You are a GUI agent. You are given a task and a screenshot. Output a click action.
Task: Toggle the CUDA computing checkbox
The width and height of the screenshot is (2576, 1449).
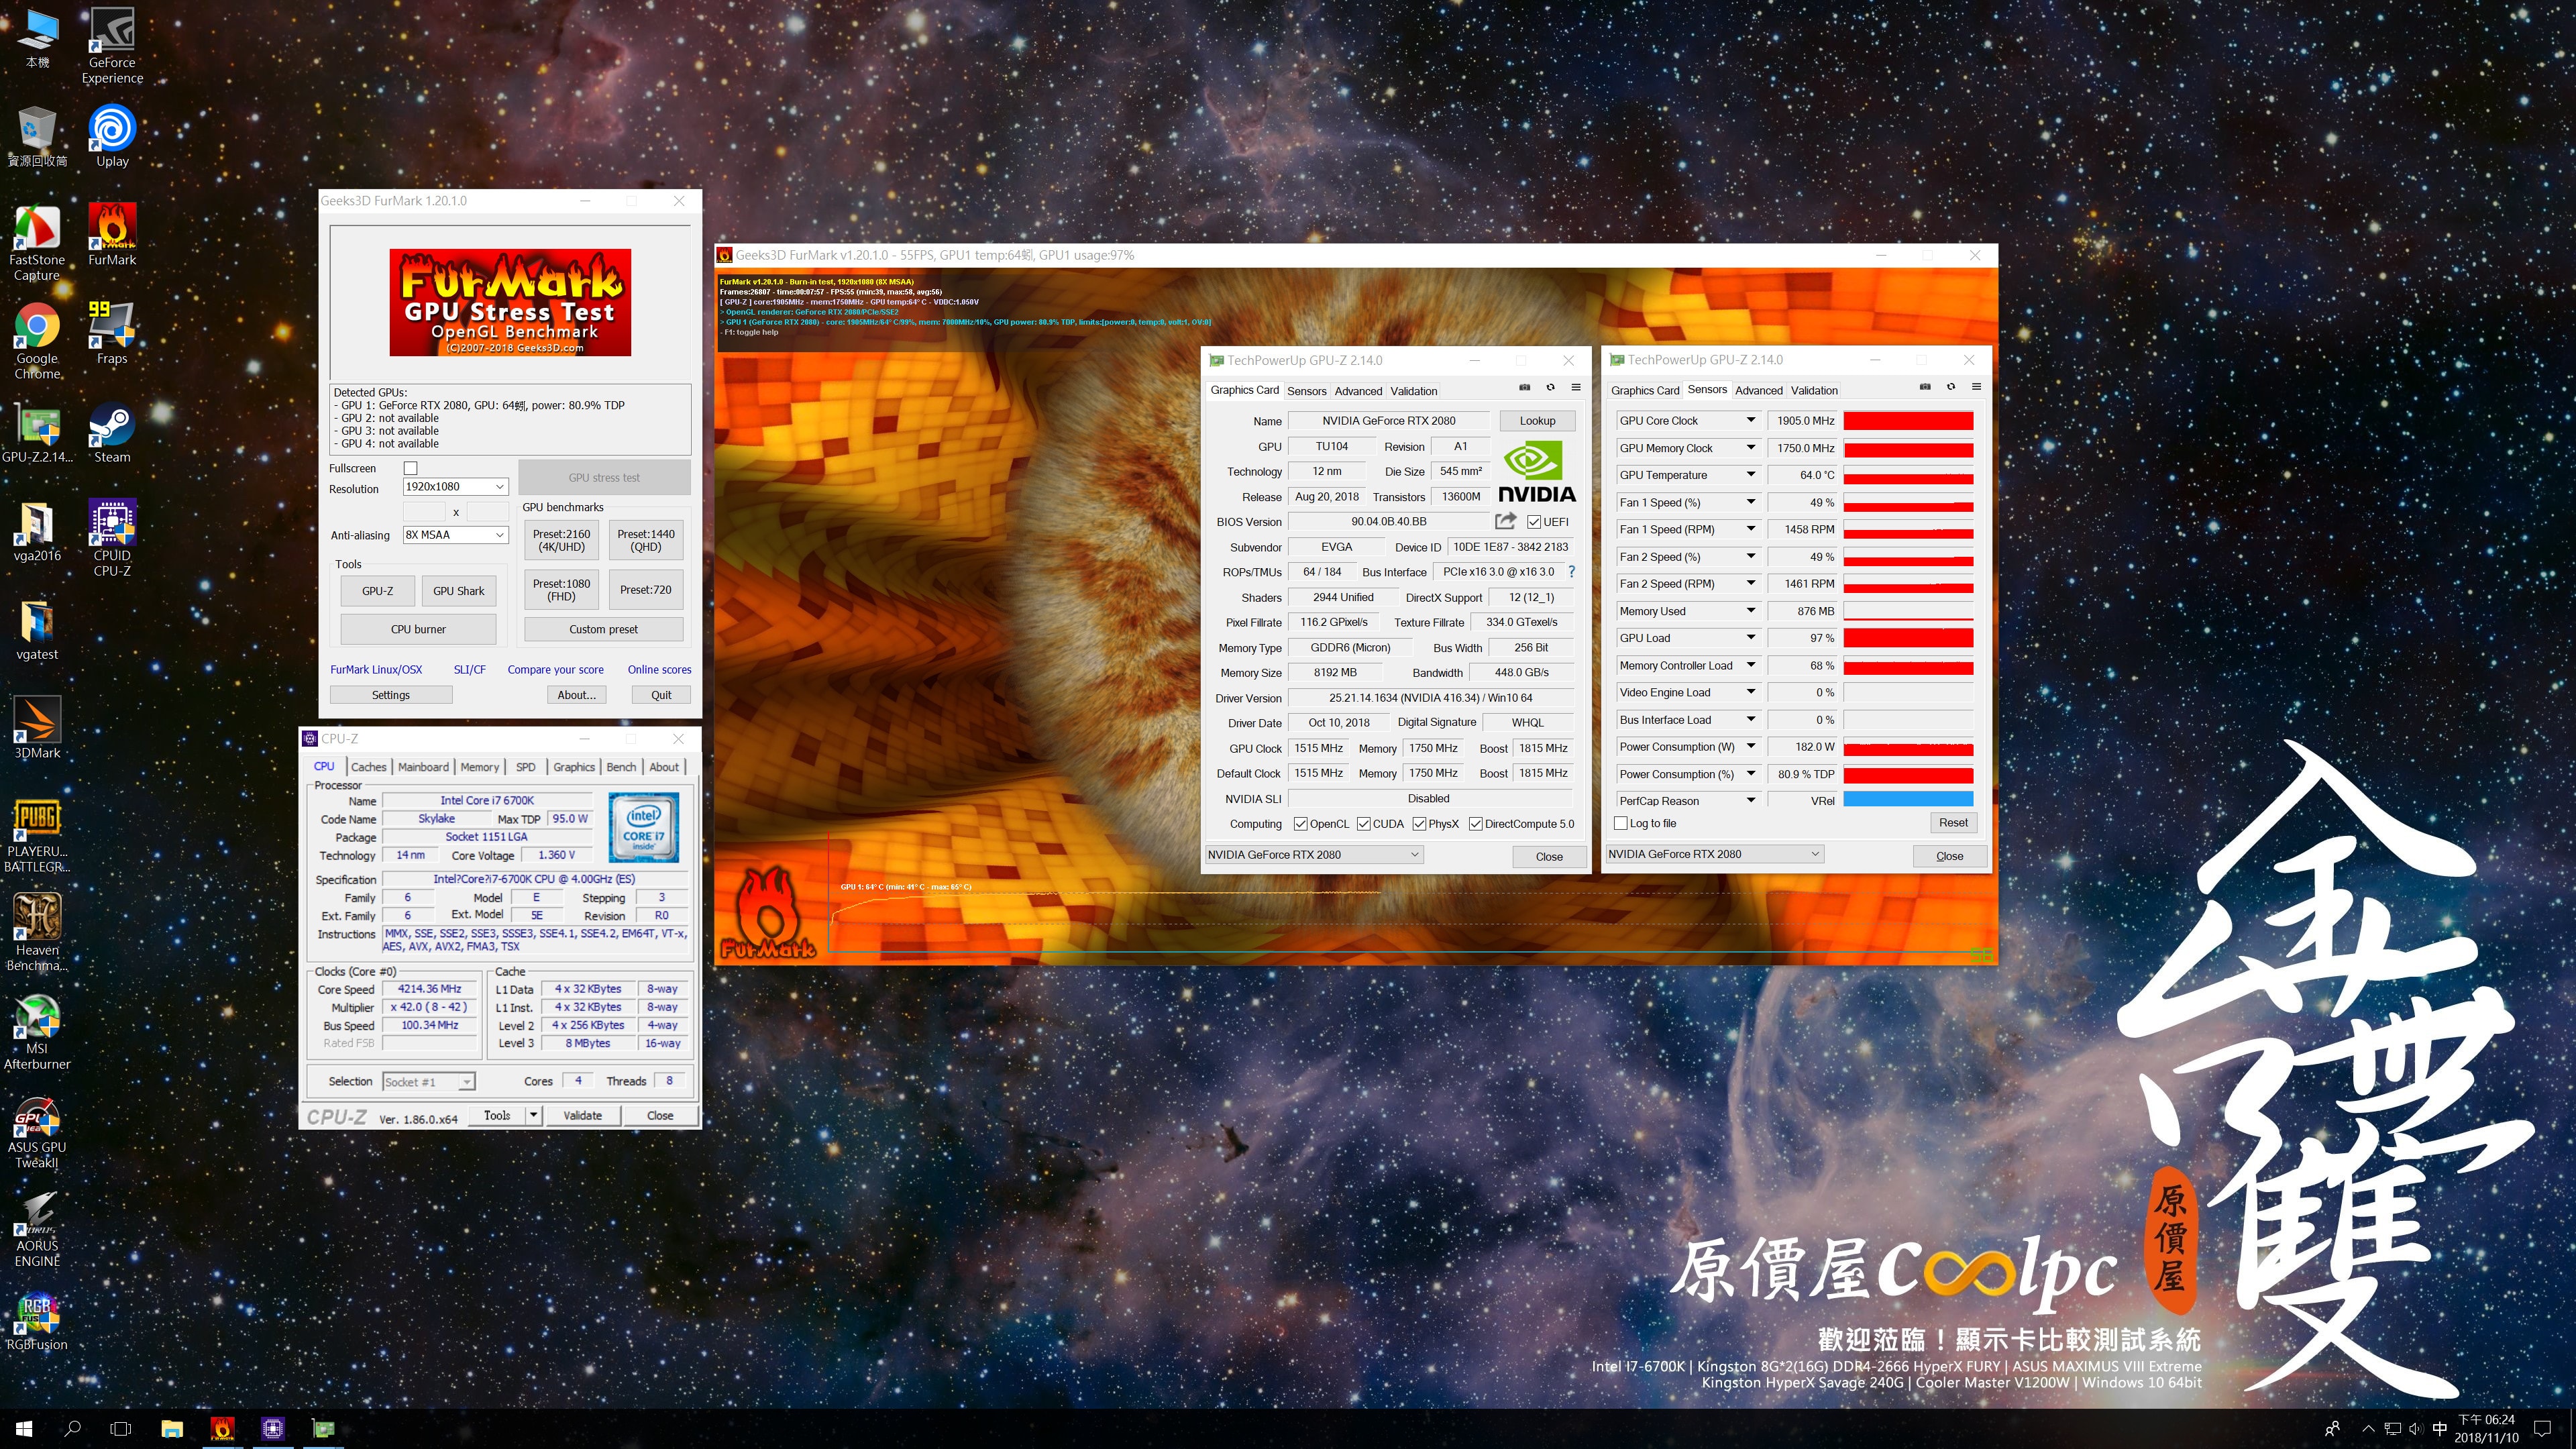[x=1363, y=824]
